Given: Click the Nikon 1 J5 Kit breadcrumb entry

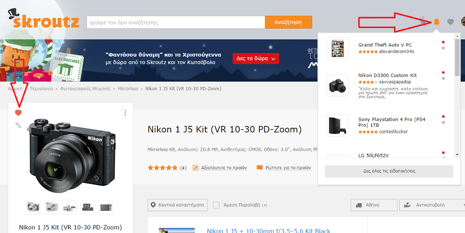Looking at the screenshot, I should pyautogui.click(x=183, y=88).
